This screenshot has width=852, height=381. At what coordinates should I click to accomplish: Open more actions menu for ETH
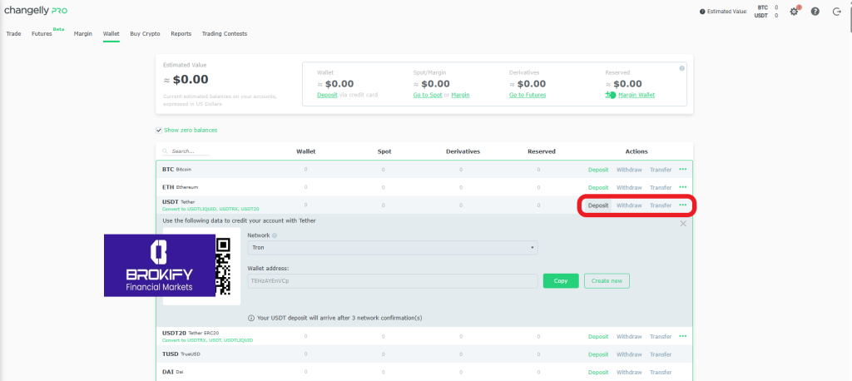(683, 187)
